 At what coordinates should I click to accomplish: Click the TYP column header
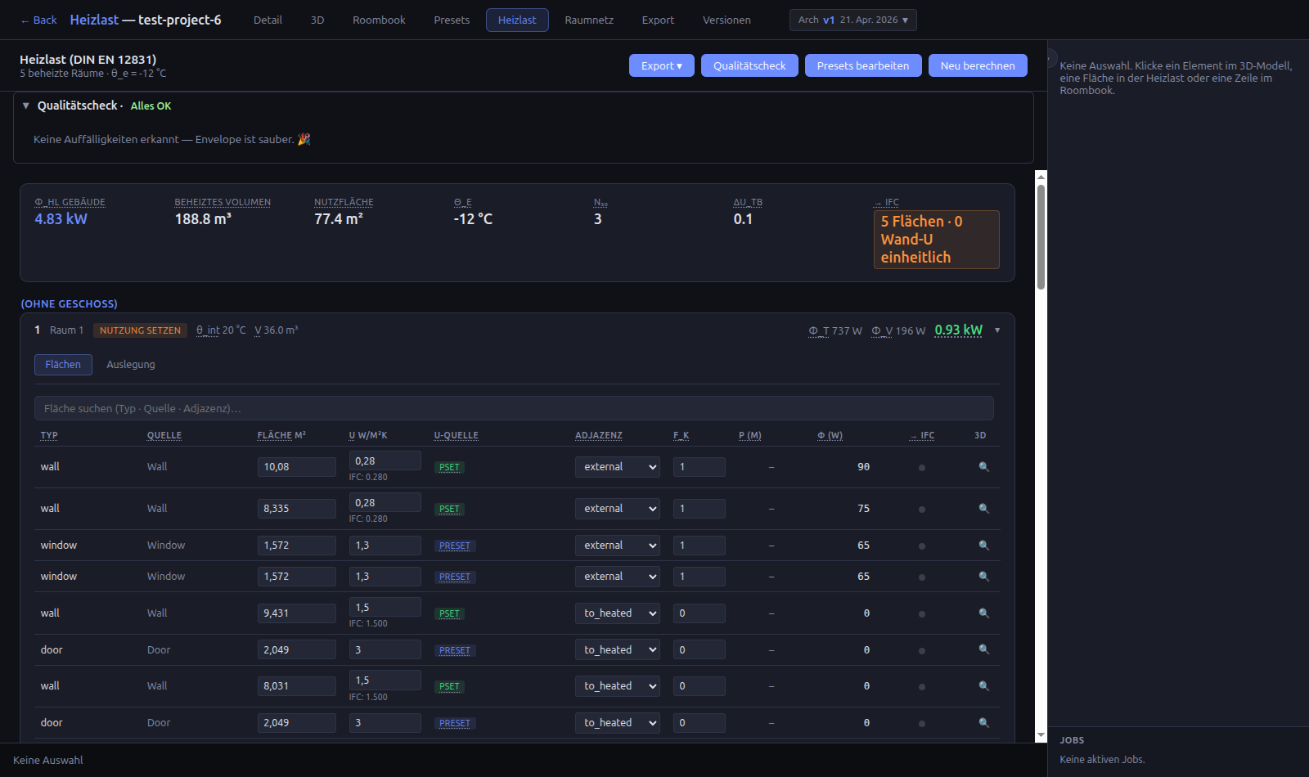49,435
